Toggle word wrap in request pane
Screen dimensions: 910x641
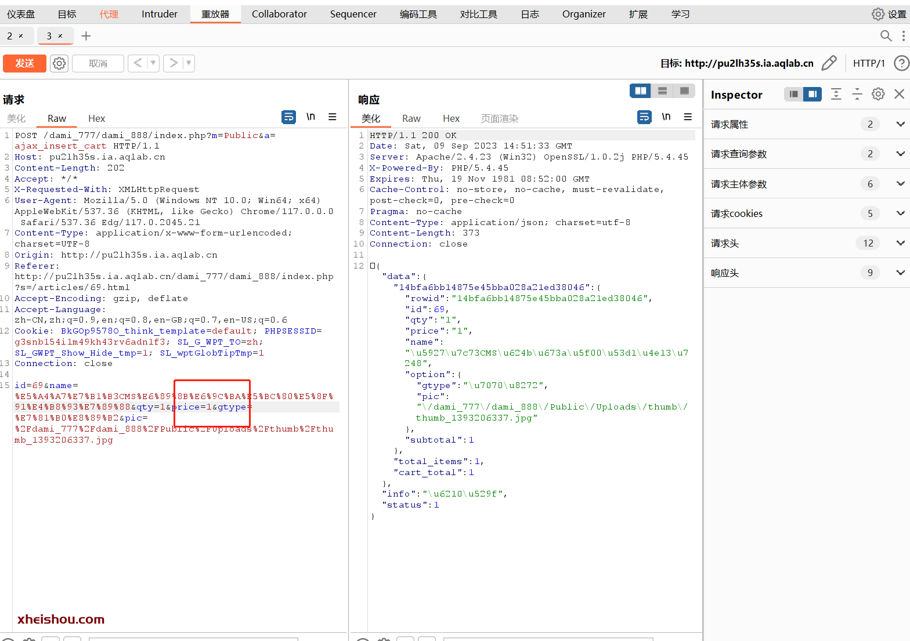(288, 117)
